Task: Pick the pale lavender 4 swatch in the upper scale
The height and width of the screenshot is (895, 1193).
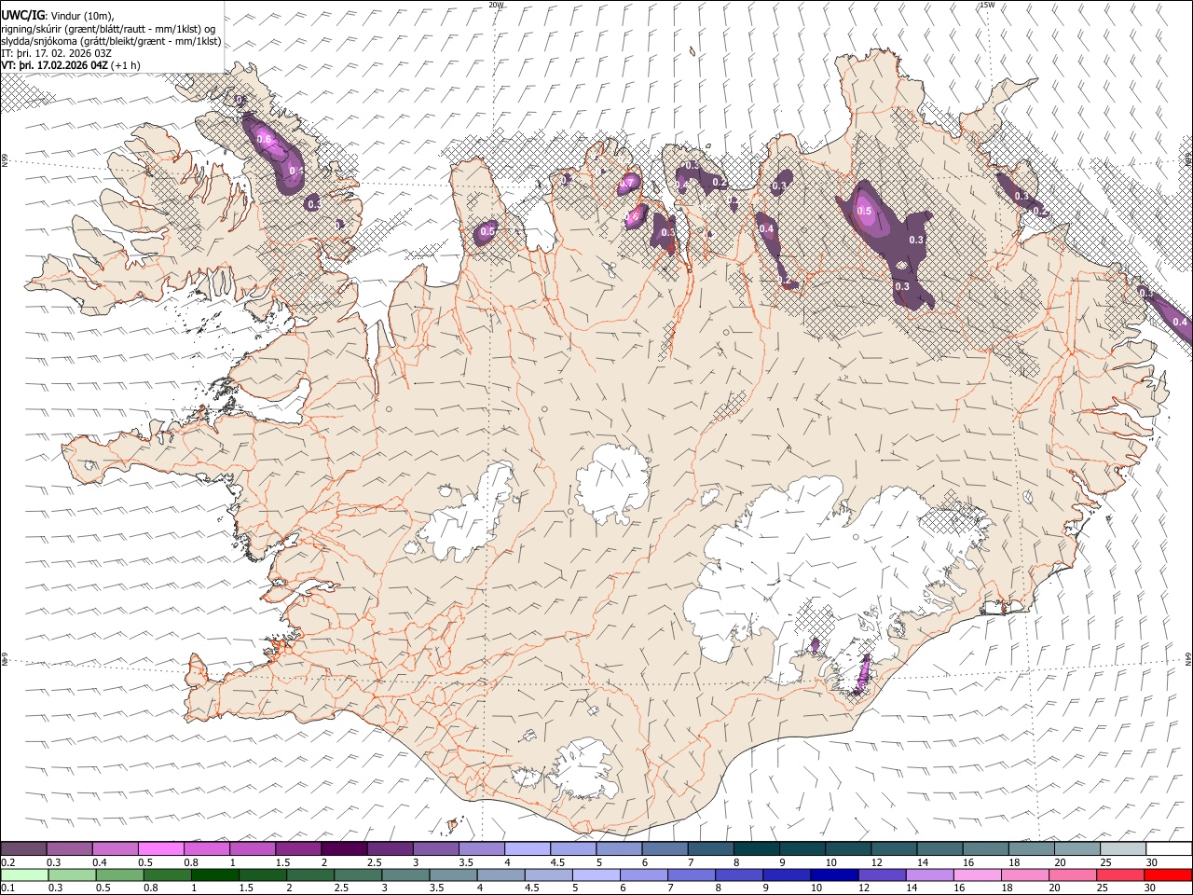Action: tap(527, 849)
